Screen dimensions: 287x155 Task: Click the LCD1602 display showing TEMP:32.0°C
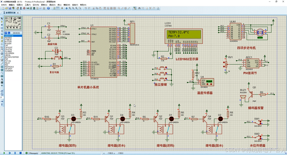coord(184,36)
